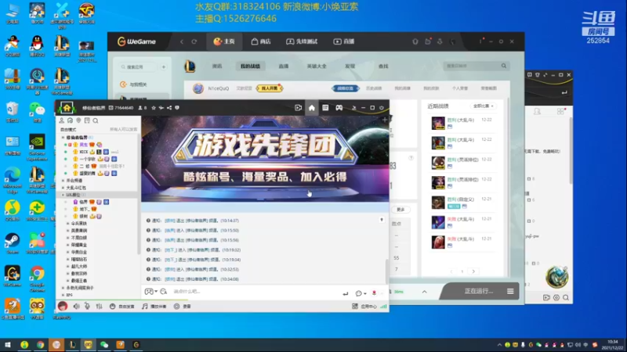The image size is (627, 352).
Task: Expand the 最强王者 sub-channel
Action: click(68, 281)
